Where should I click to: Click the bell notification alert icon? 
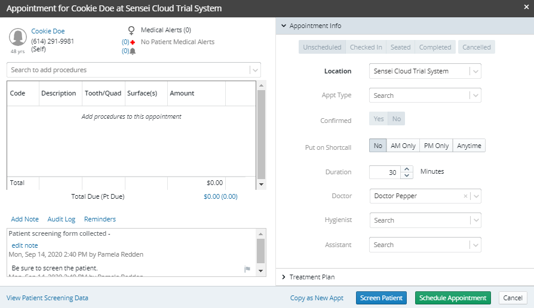pos(133,51)
